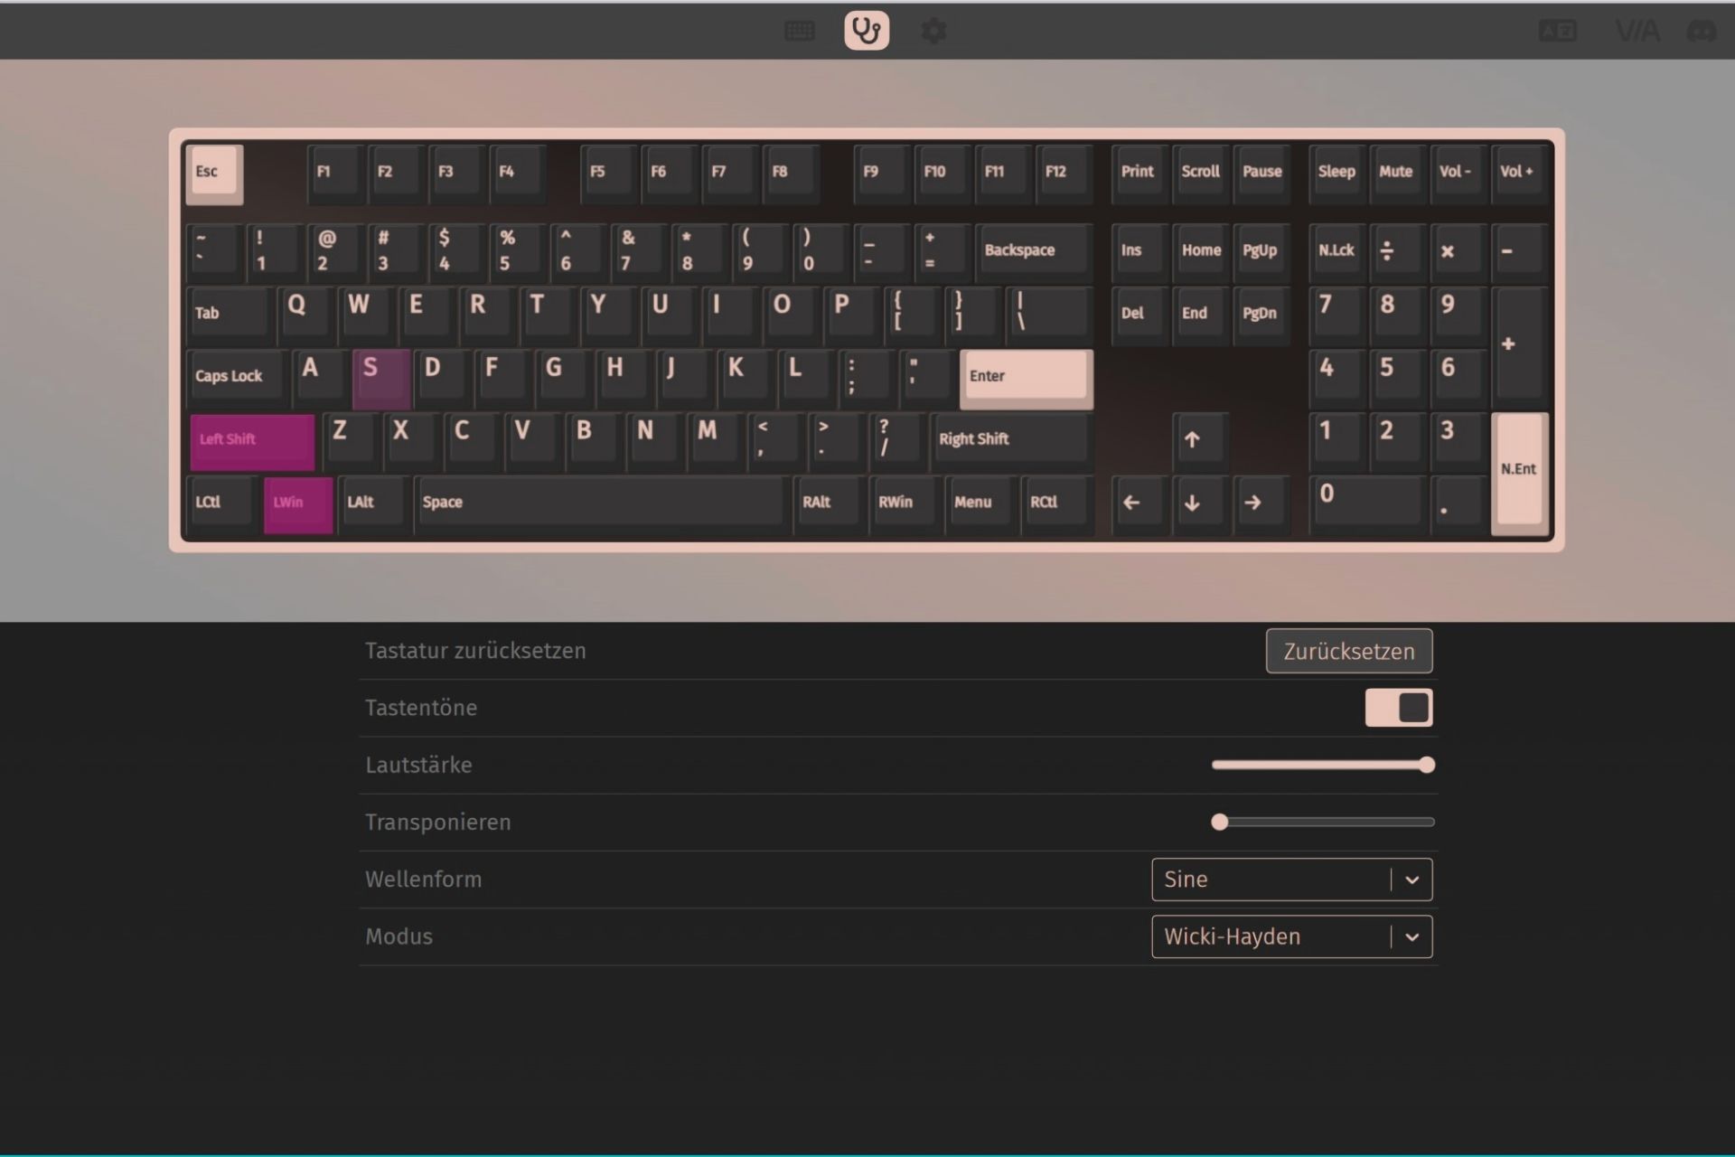Screen dimensions: 1735x1157
Task: Click the VIA logo icon
Action: [1637, 32]
